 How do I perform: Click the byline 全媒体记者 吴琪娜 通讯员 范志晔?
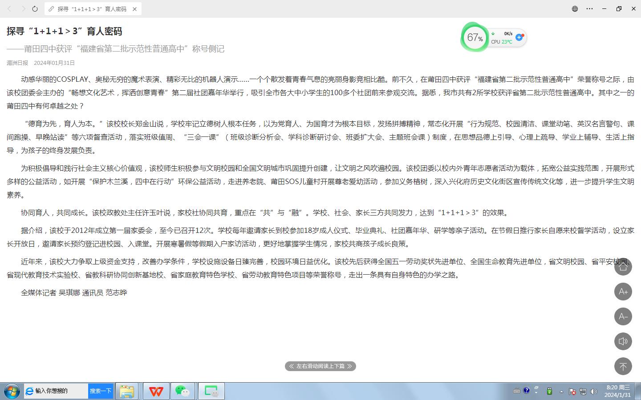74,292
